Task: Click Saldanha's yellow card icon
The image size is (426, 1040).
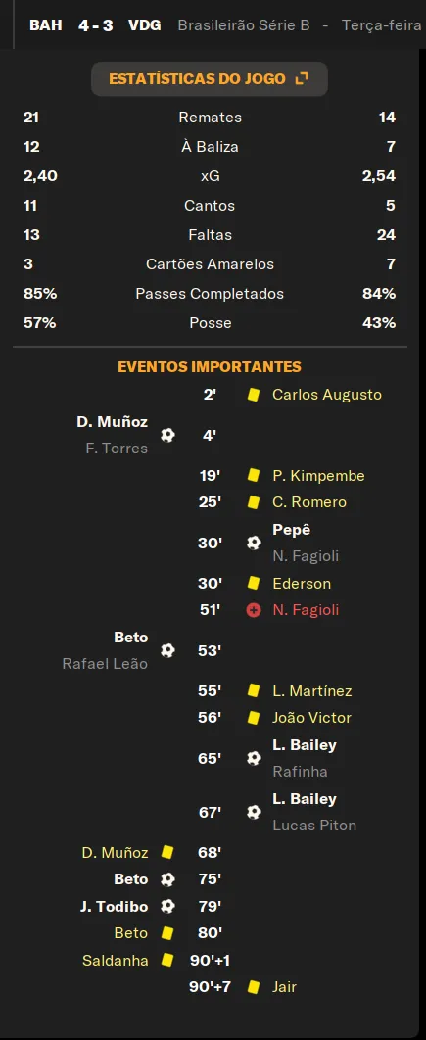Action: (x=167, y=960)
